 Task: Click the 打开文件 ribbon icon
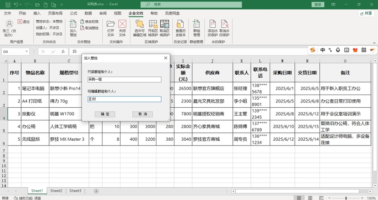click(x=111, y=24)
